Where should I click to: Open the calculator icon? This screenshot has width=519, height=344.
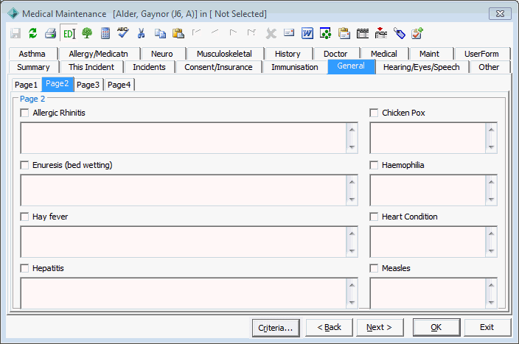105,33
